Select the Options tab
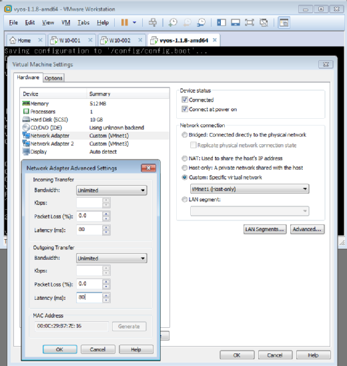This screenshot has width=347, height=366. 53,78
